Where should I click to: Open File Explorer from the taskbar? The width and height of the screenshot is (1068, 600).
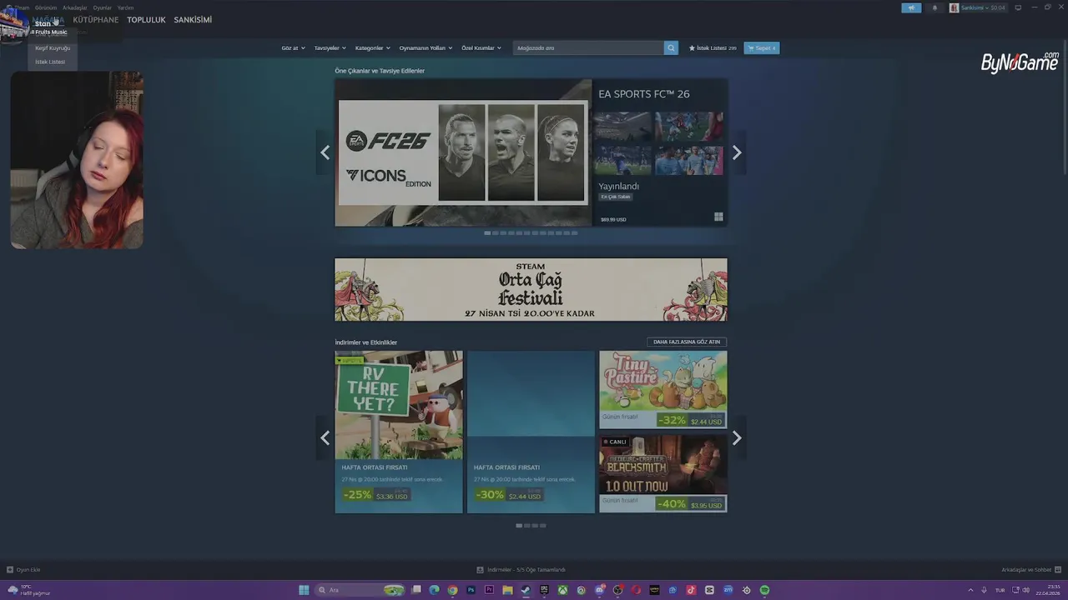tap(507, 590)
